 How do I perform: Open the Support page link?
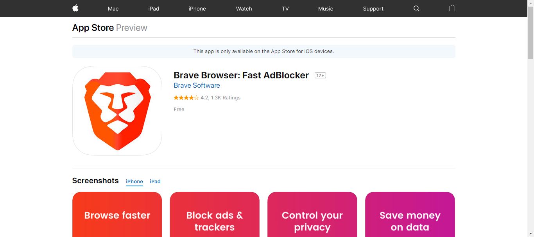coord(373,9)
